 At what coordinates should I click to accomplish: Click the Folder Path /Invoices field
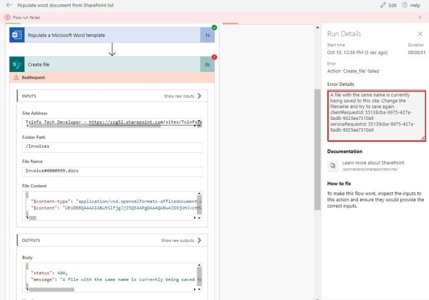[112, 147]
